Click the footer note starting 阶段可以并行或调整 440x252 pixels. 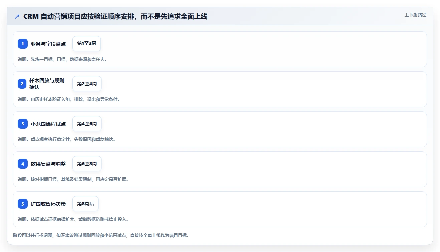pos(101,235)
